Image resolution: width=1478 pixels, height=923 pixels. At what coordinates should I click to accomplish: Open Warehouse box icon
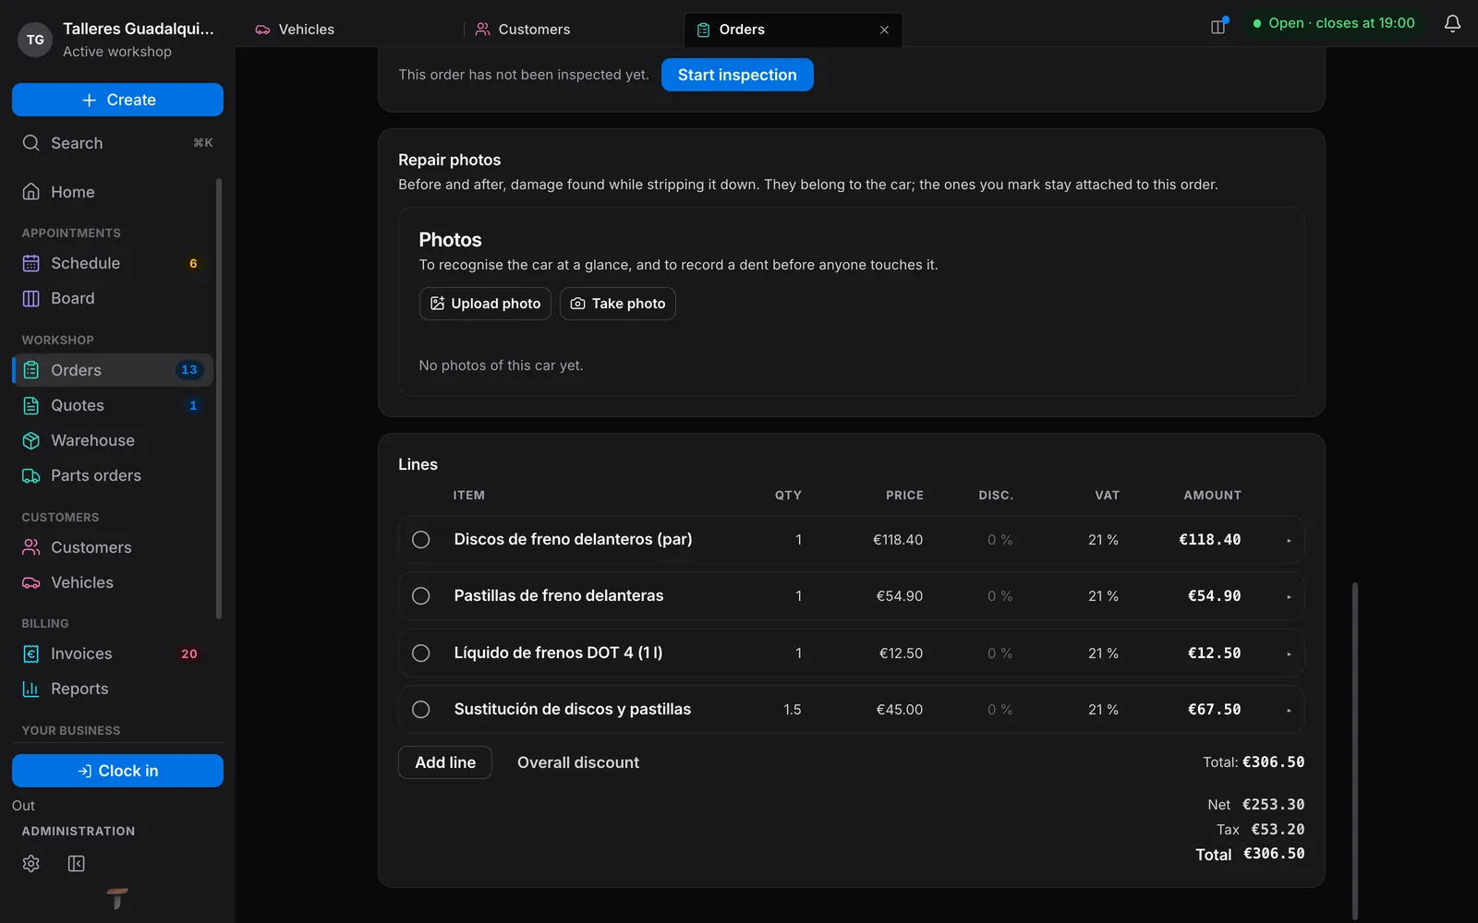(31, 440)
